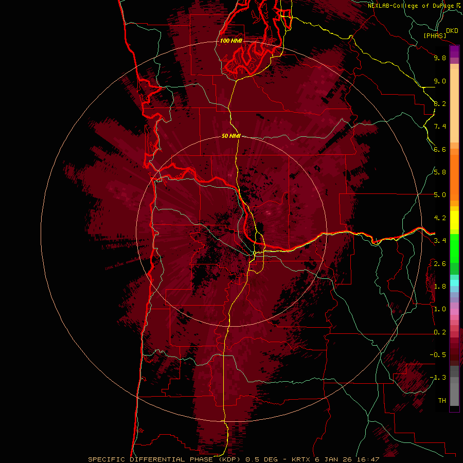The width and height of the screenshot is (463, 463).
Task: Click the 16:47 timestamp in the caption
Action: click(x=369, y=459)
